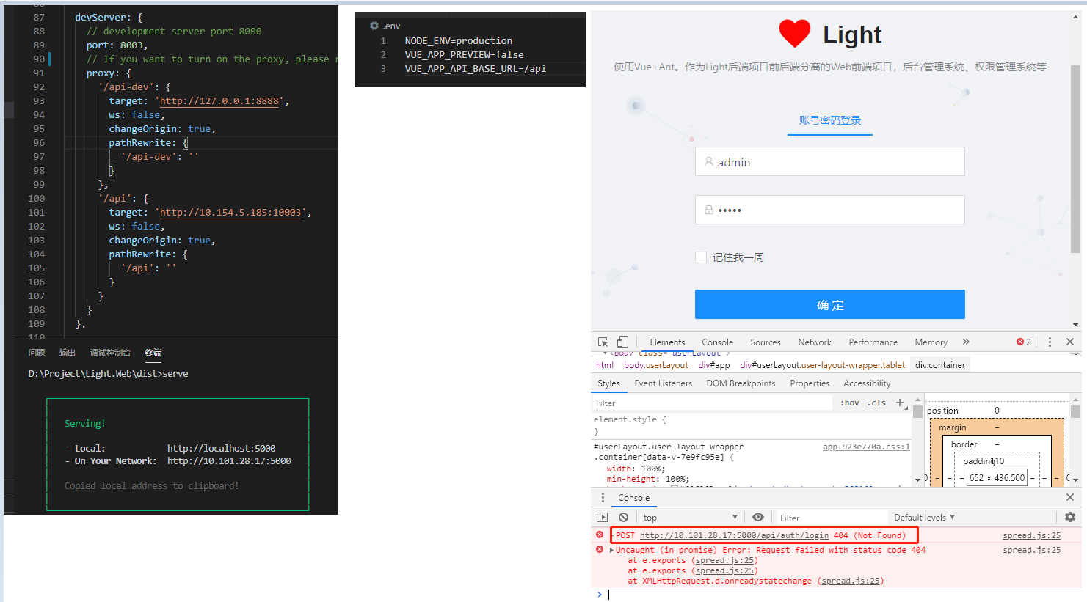Click the red error count badge
Screen dimensions: 1087x602
coord(1022,341)
